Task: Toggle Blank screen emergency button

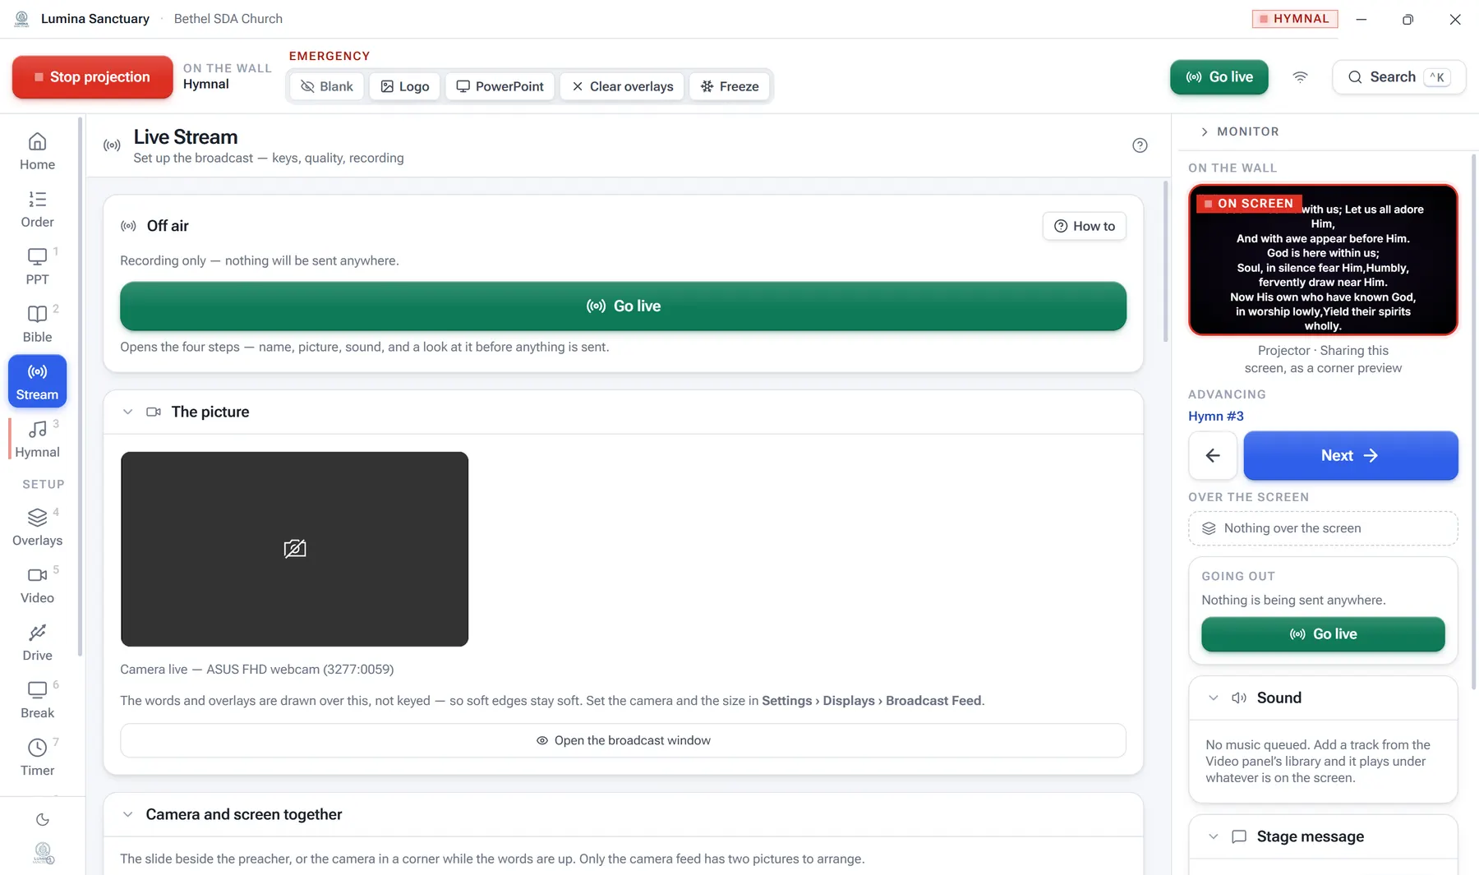Action: click(327, 86)
